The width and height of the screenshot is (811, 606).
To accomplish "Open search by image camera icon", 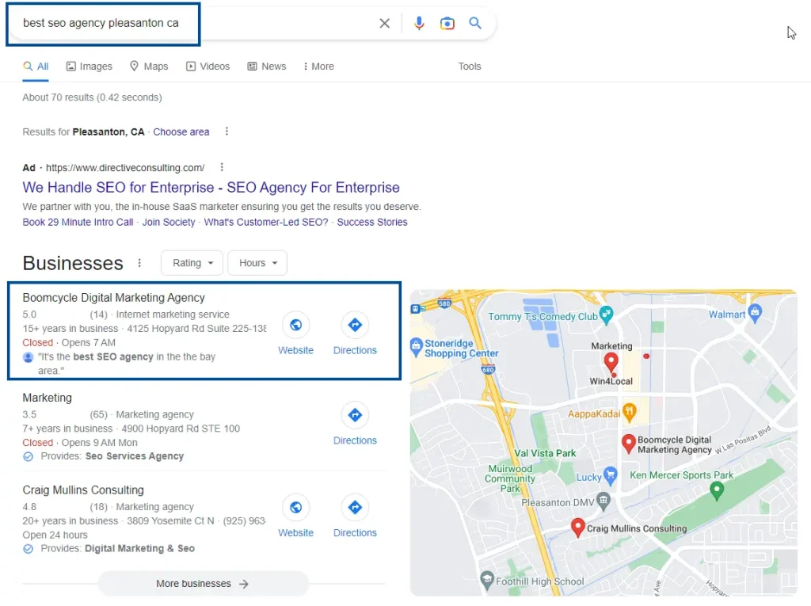I will click(447, 24).
